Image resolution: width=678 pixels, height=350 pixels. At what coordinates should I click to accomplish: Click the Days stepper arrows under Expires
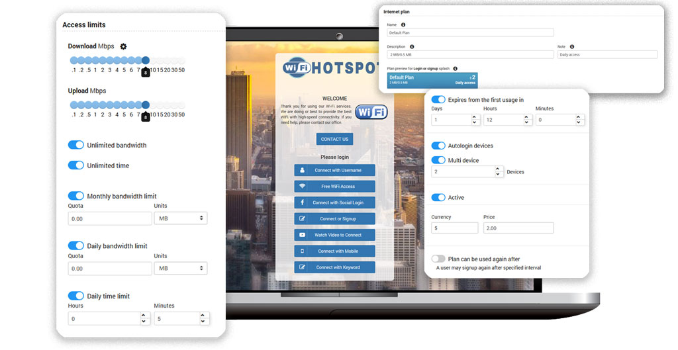click(475, 120)
